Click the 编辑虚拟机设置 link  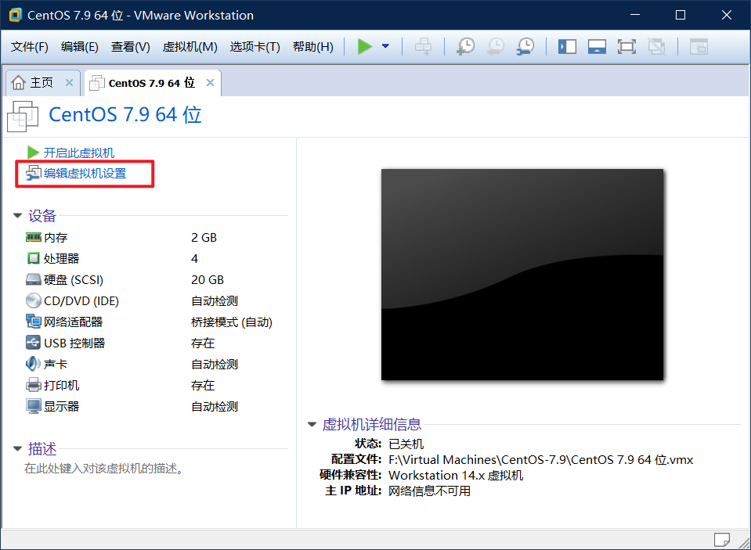84,174
